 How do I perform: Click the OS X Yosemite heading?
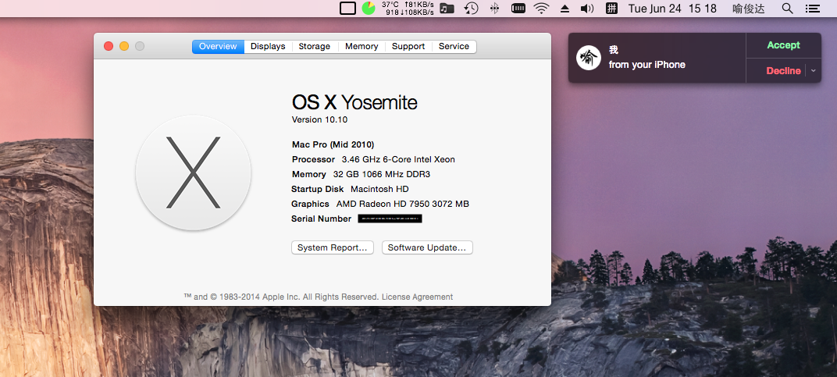point(354,102)
